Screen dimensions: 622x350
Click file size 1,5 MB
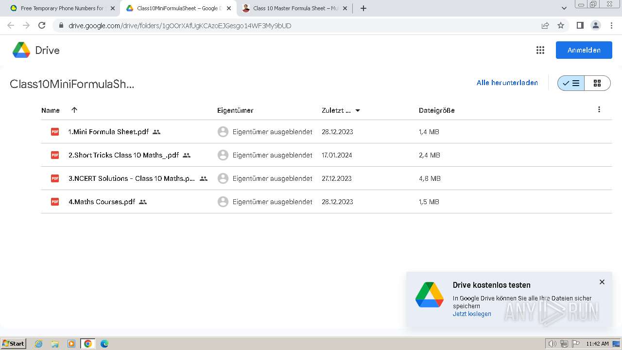click(x=429, y=202)
